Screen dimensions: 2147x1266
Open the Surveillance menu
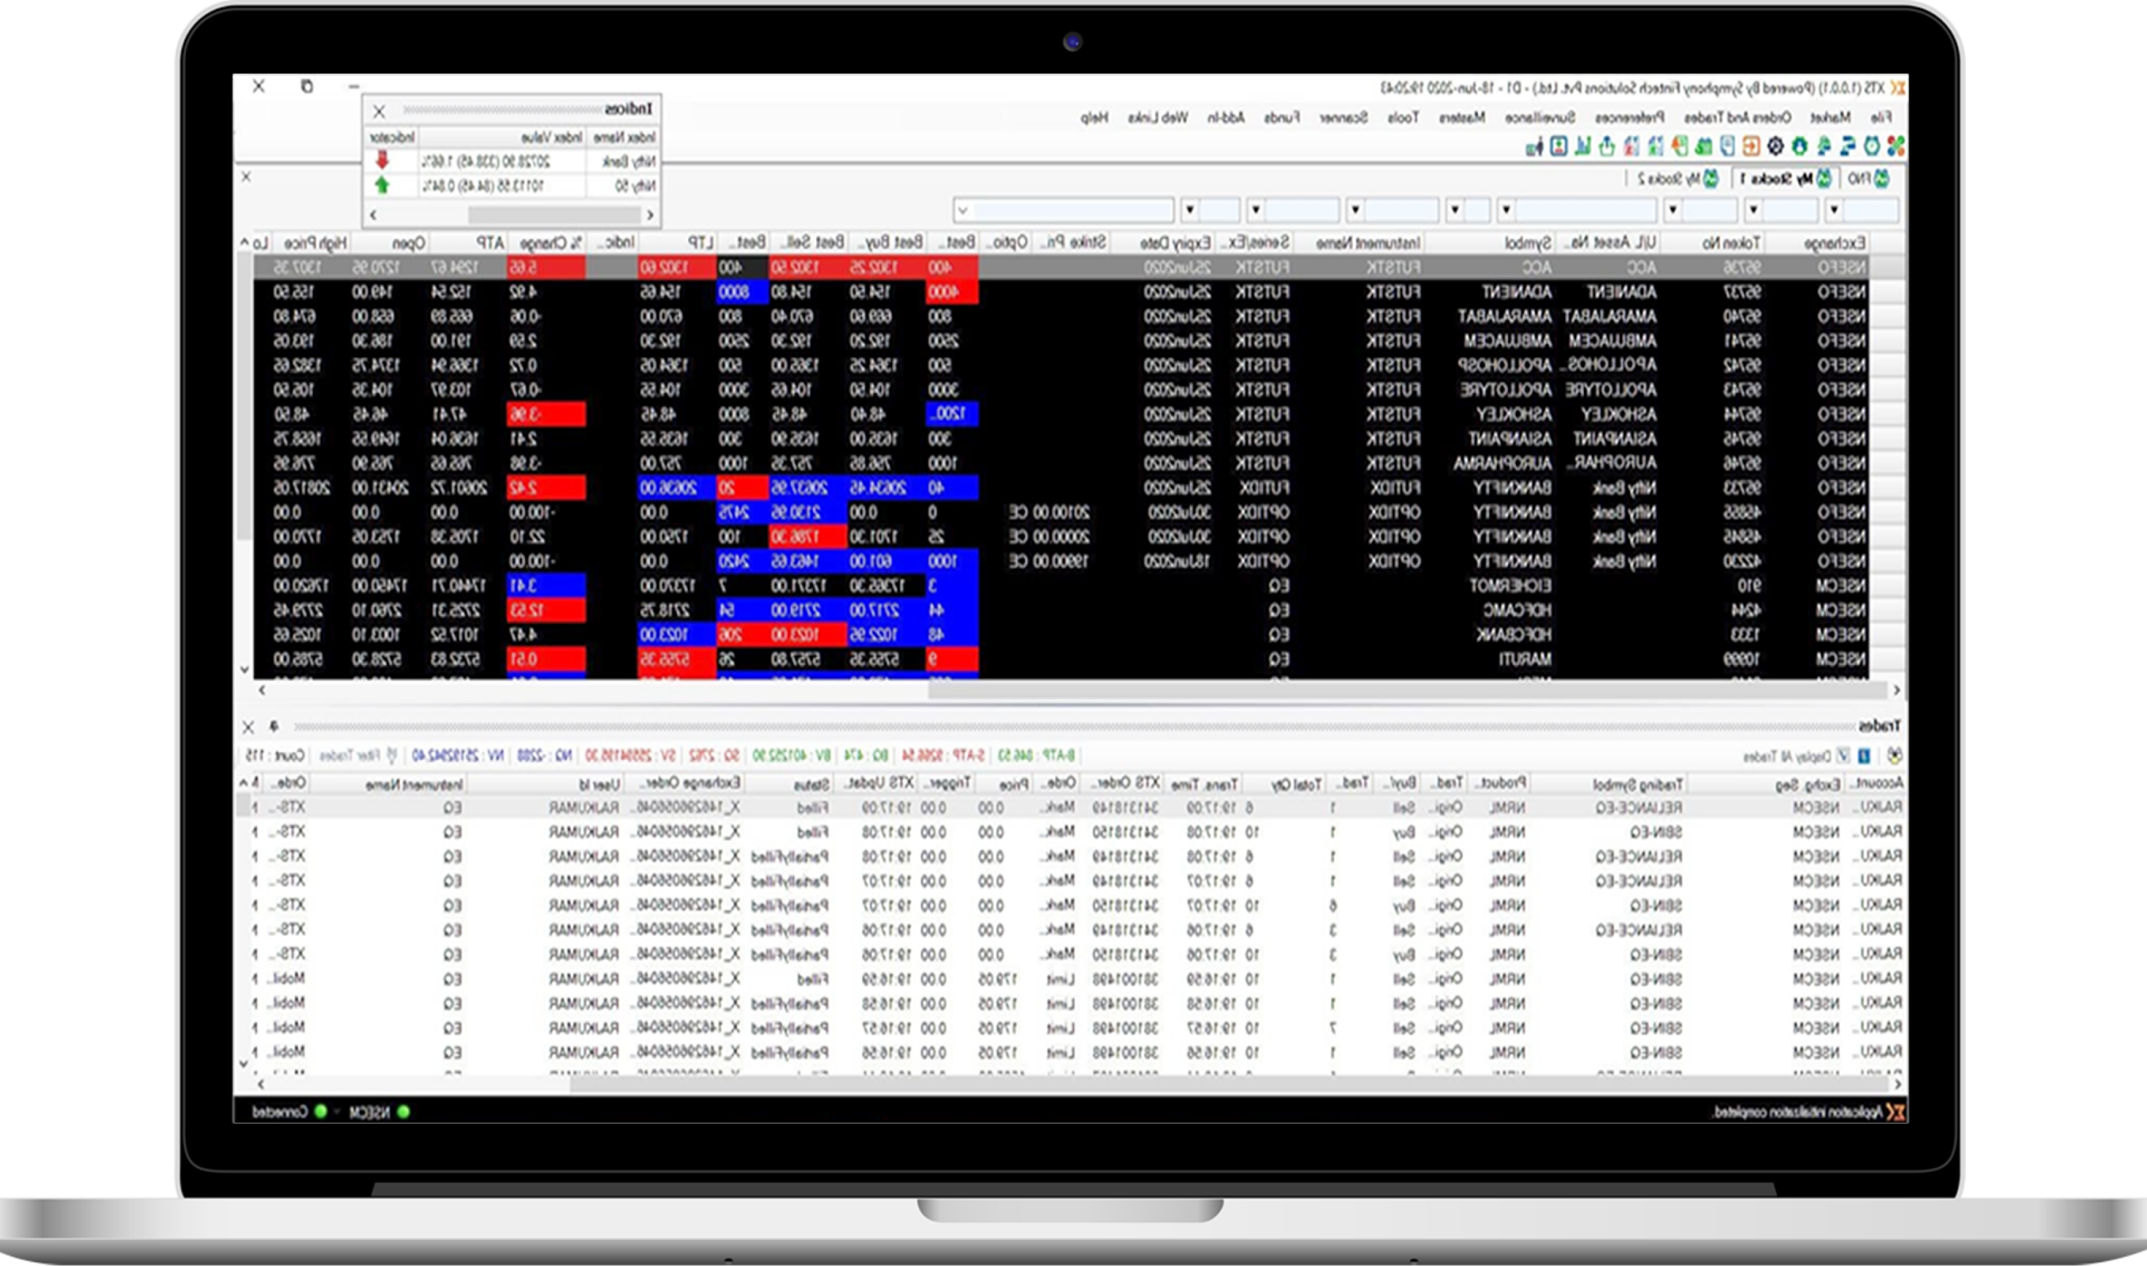click(1540, 118)
